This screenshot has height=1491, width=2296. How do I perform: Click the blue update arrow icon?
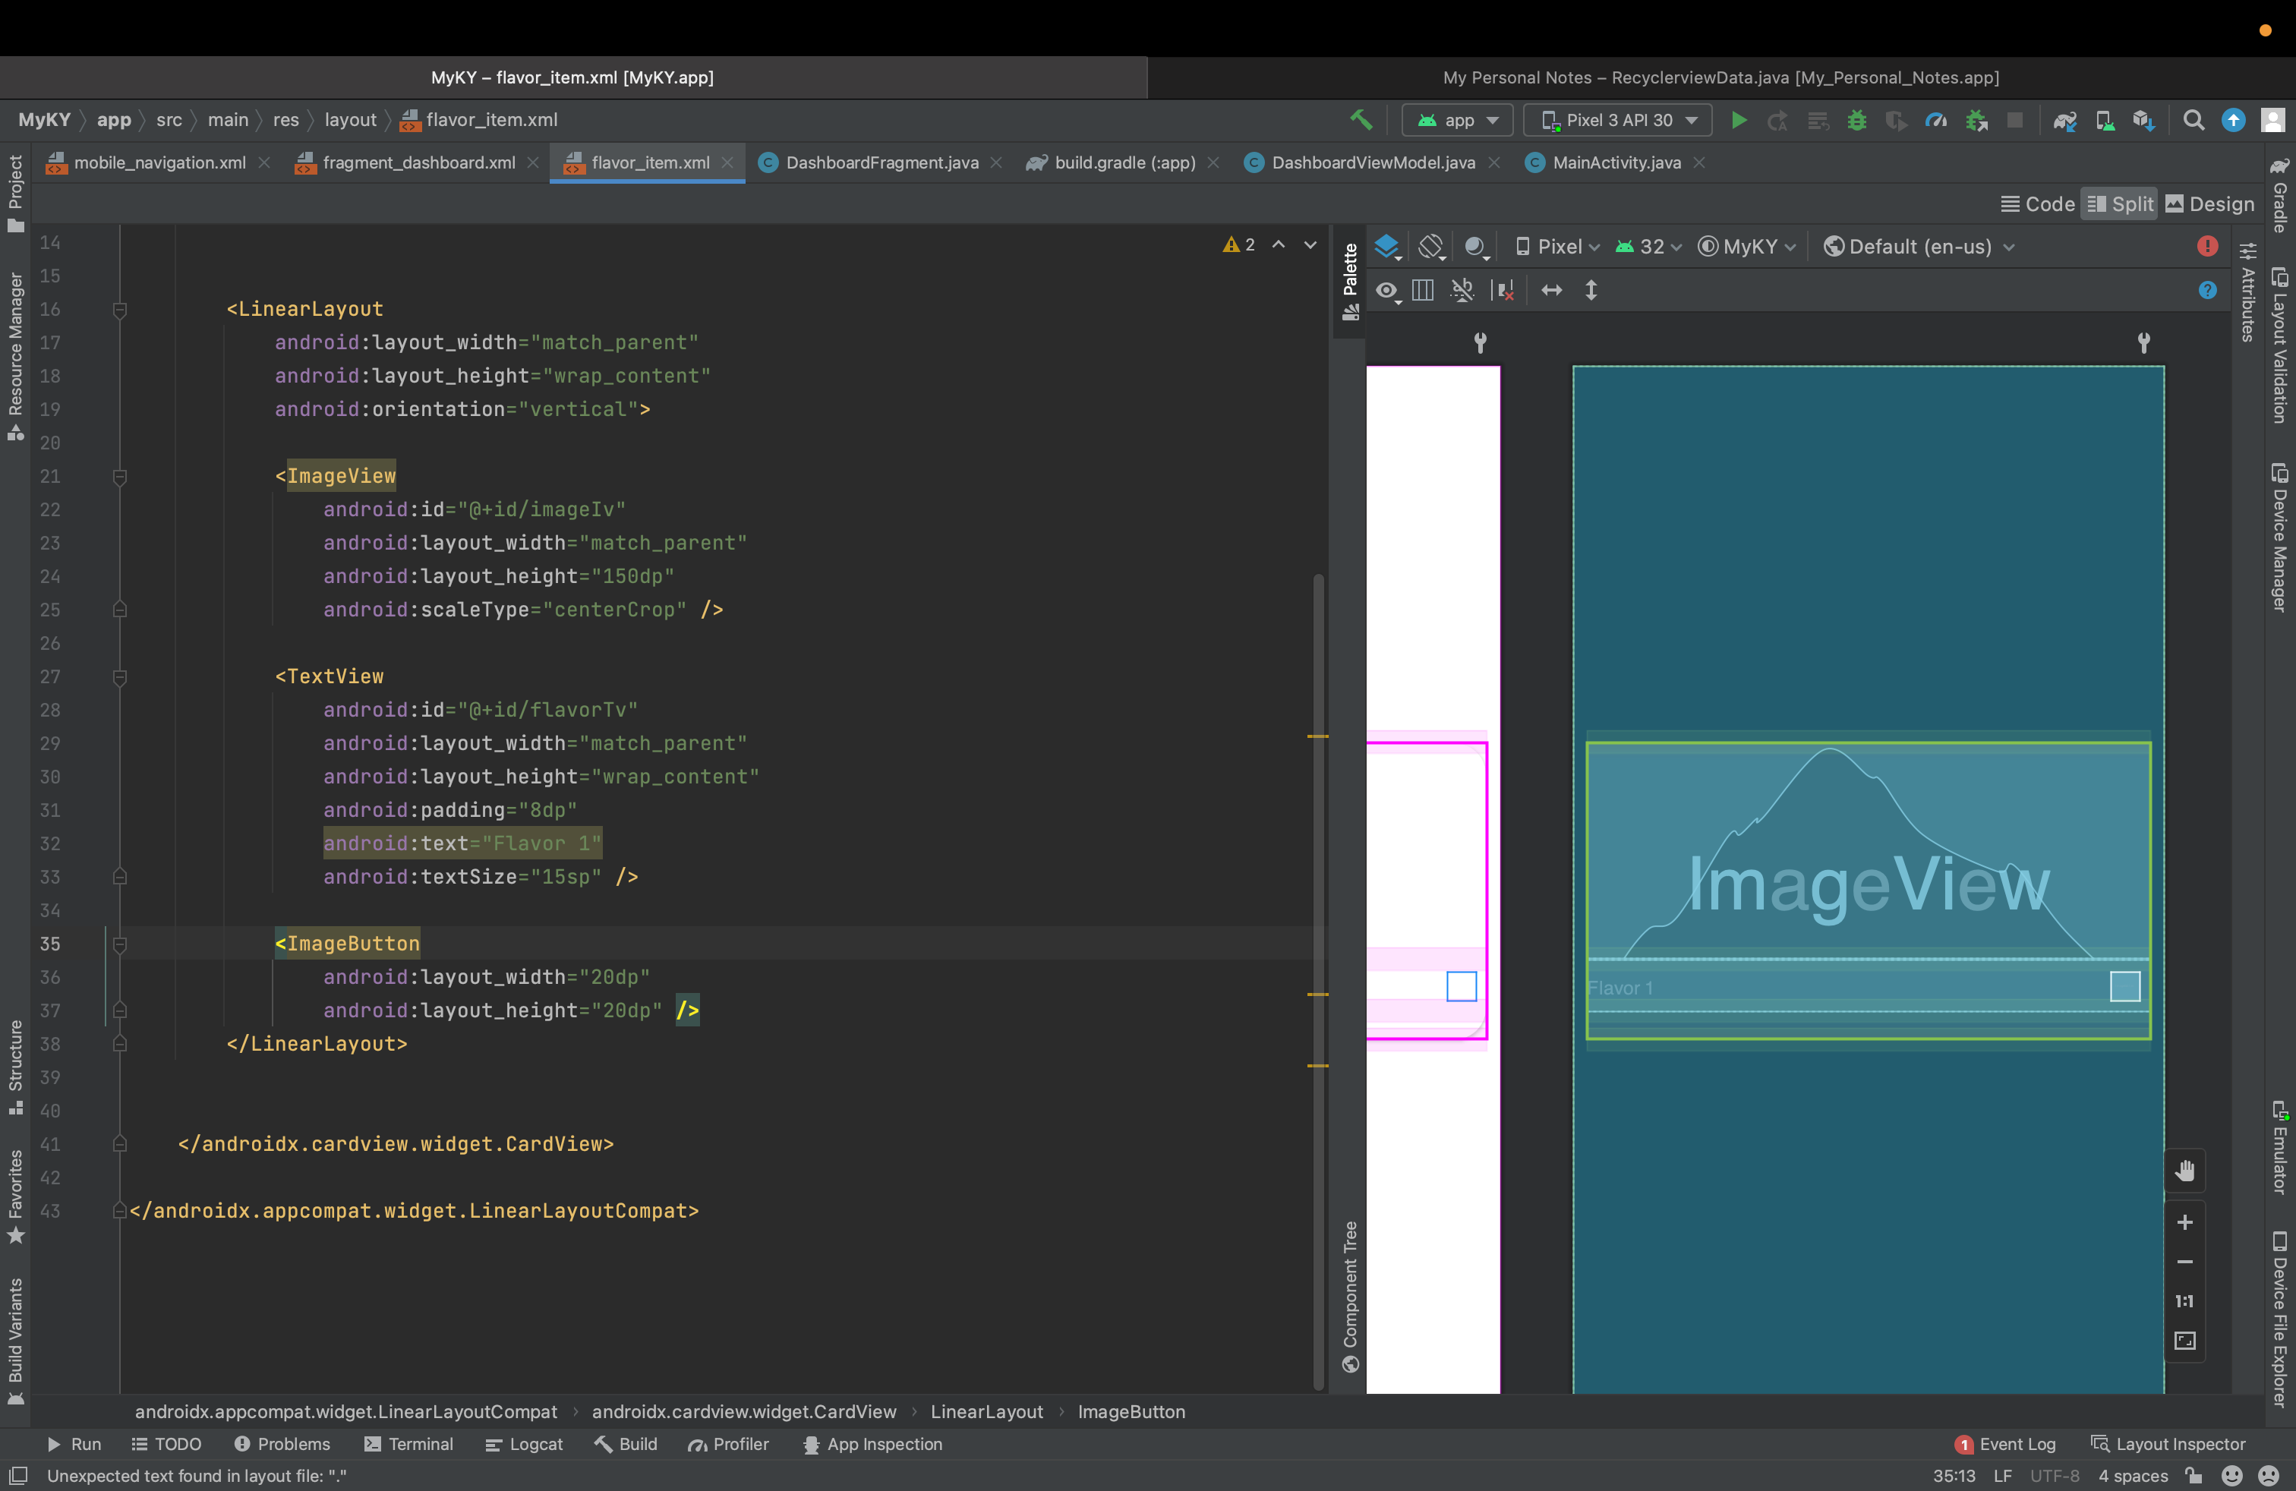[x=2233, y=120]
